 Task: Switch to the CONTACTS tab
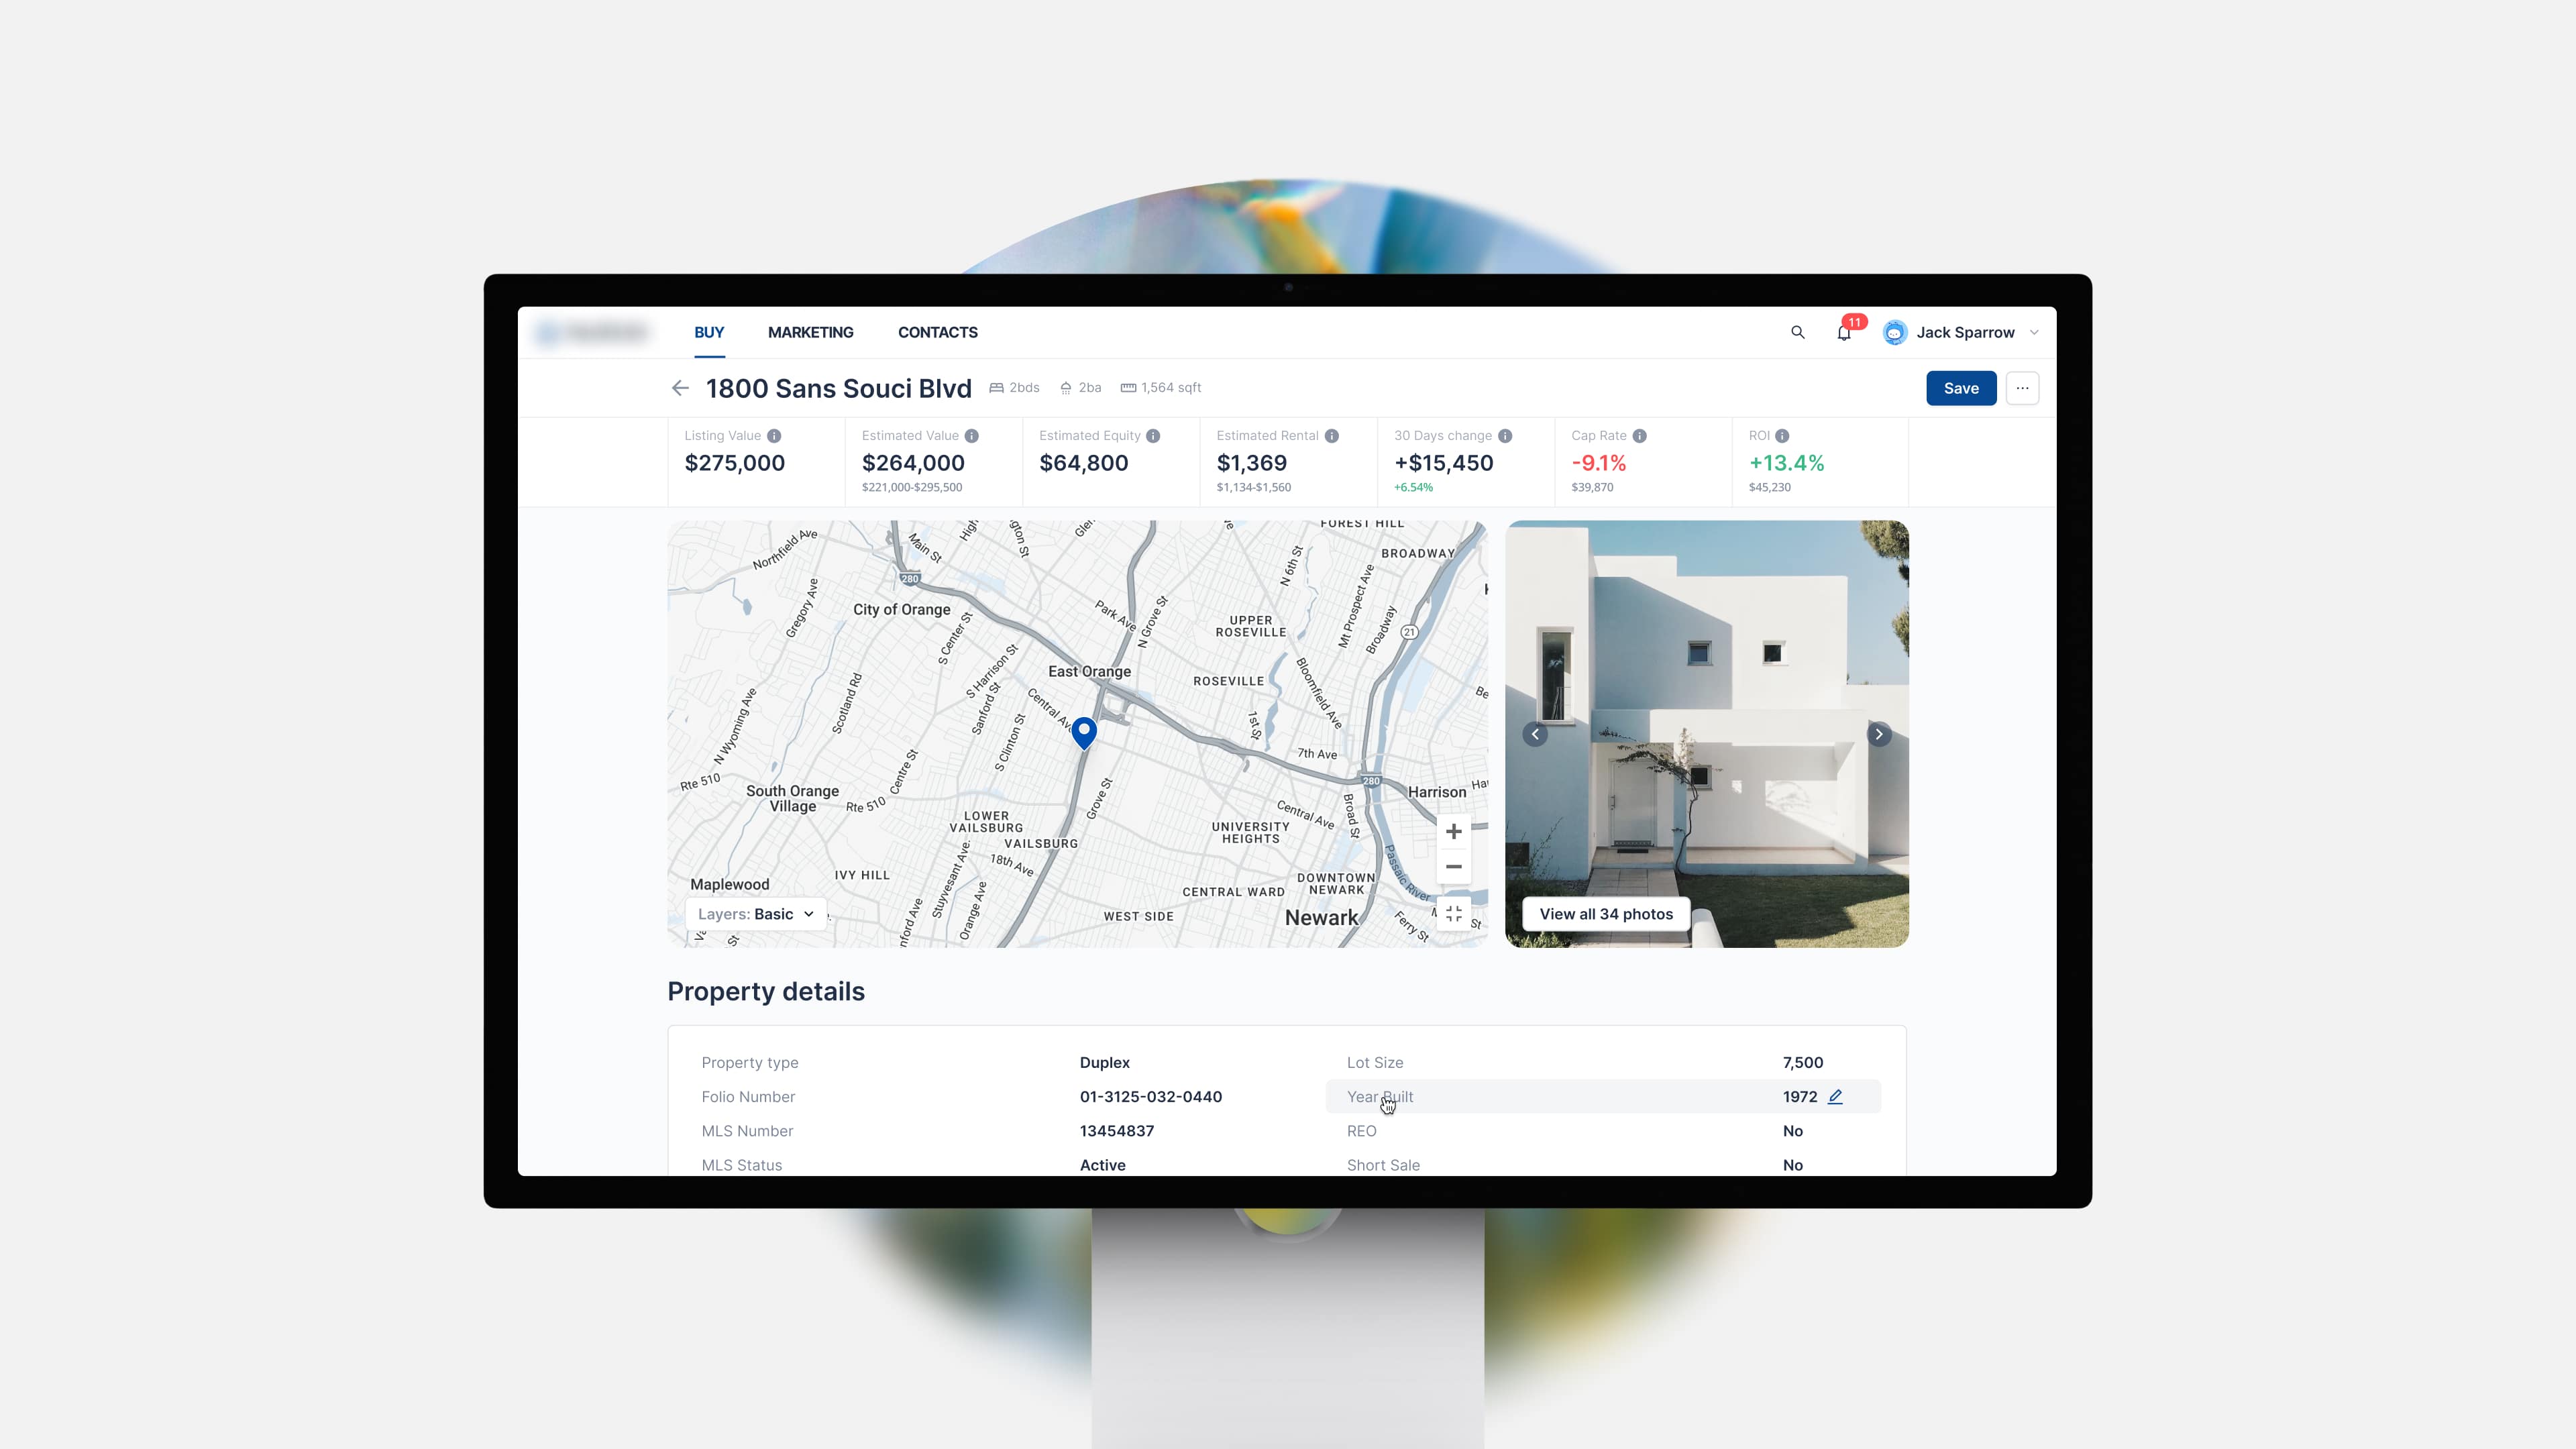coord(937,333)
